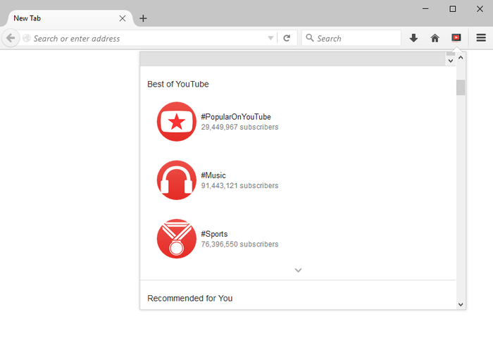This screenshot has height=355, width=493.
Task: Click the popup scrollbar up arrow
Action: [461, 58]
